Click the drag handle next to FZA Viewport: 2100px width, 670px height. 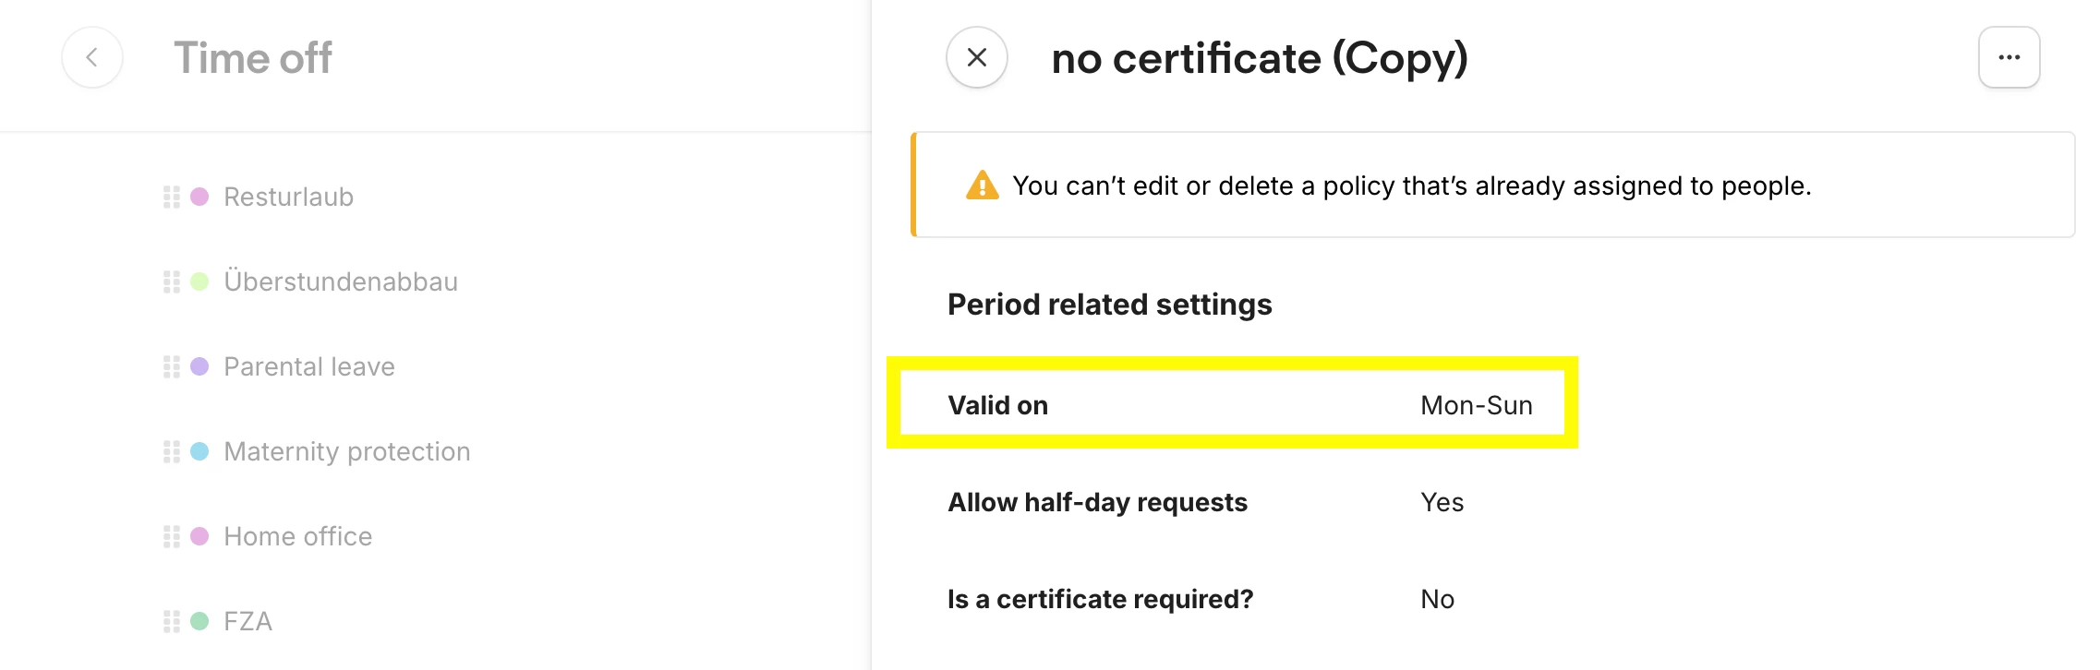[x=172, y=622]
